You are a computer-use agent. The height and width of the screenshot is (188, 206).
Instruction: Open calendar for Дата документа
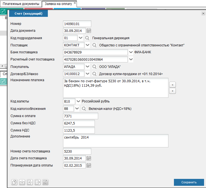point(89,31)
